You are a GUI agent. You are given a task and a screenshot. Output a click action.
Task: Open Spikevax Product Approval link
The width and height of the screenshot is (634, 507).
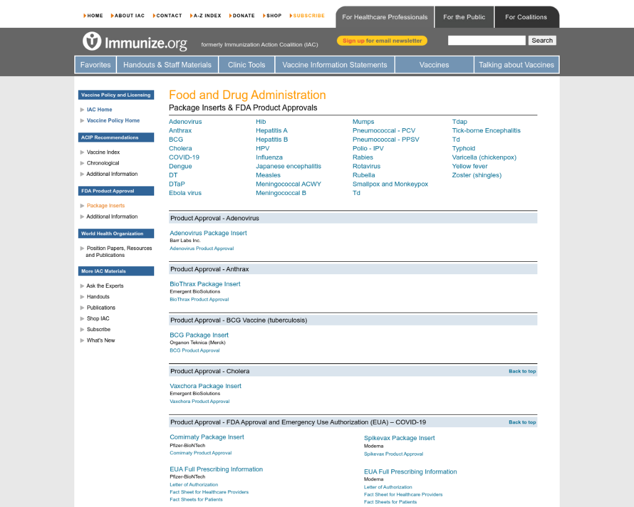[x=393, y=454]
